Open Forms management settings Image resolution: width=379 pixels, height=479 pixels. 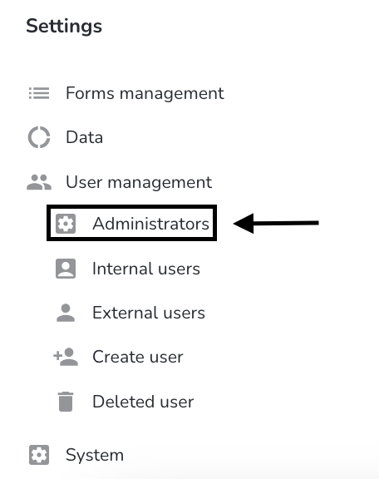145,93
